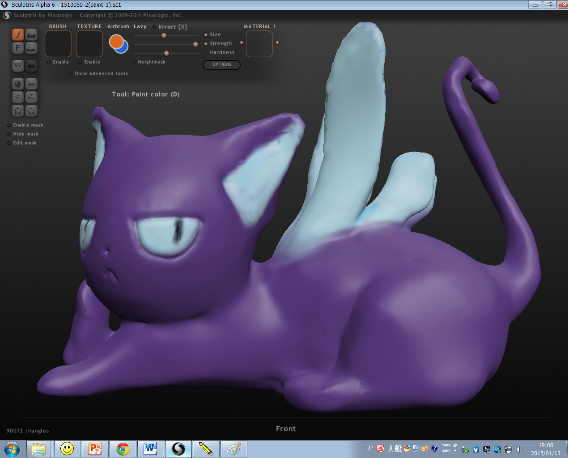Open PowerPoint from taskbar
The width and height of the screenshot is (568, 458).
coord(95,449)
